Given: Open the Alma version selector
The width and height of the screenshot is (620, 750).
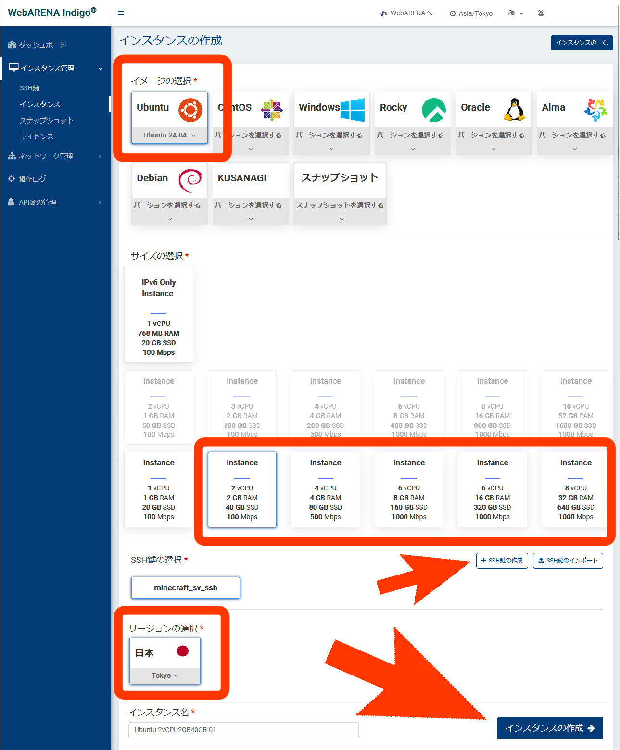Looking at the screenshot, I should click(575, 141).
